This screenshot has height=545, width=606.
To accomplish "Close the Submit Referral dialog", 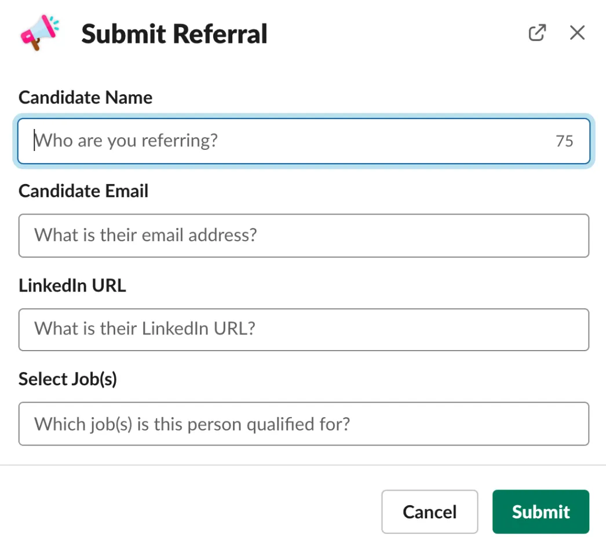I will coord(577,33).
